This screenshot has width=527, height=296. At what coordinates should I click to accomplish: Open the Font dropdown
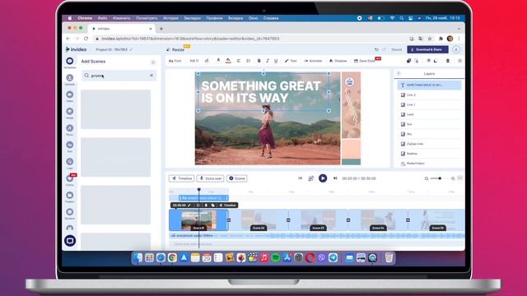pos(175,61)
